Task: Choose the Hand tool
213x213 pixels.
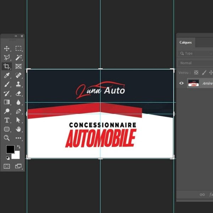Action: coord(18,129)
